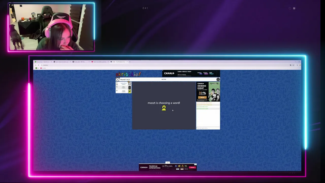This screenshot has width=325, height=183.
Task: Close the fourth browser tab
Action: click(108, 62)
